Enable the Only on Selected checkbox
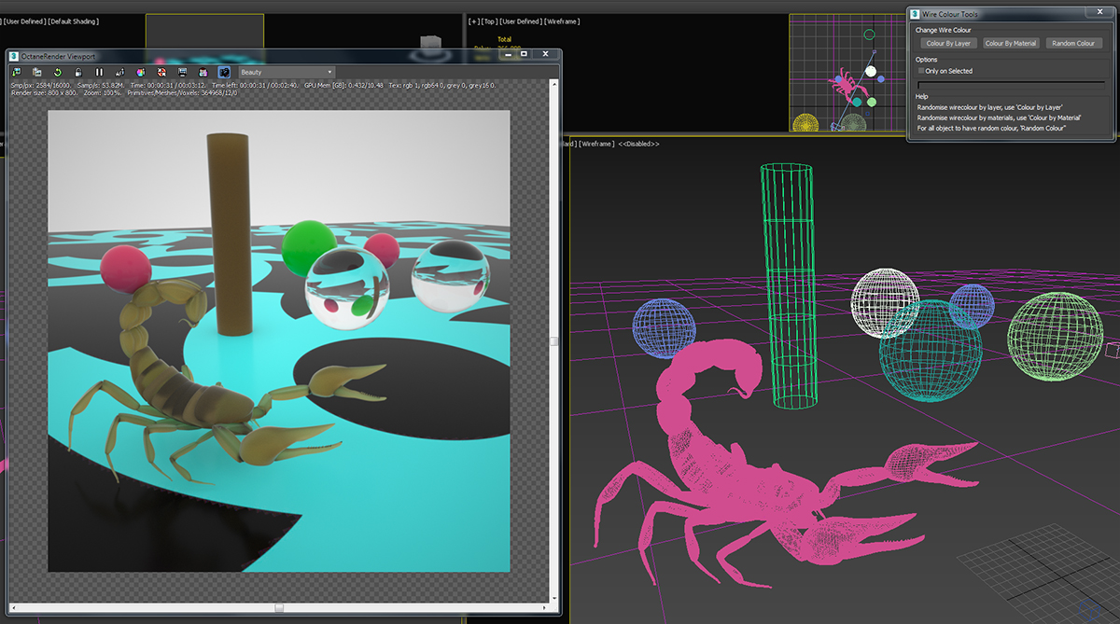The height and width of the screenshot is (624, 1120). pyautogui.click(x=922, y=71)
